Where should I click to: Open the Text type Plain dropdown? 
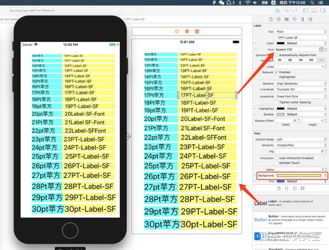(301, 31)
